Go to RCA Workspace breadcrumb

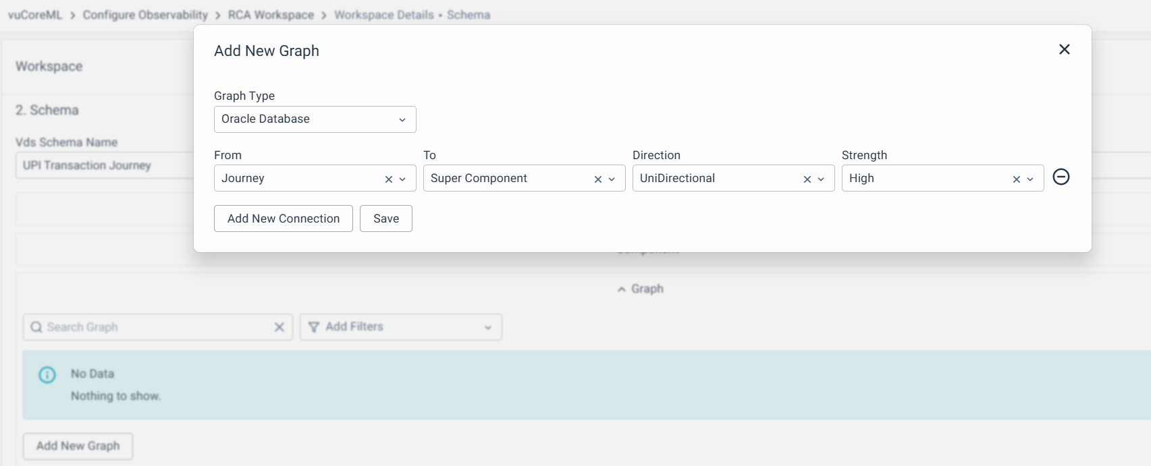(x=271, y=15)
